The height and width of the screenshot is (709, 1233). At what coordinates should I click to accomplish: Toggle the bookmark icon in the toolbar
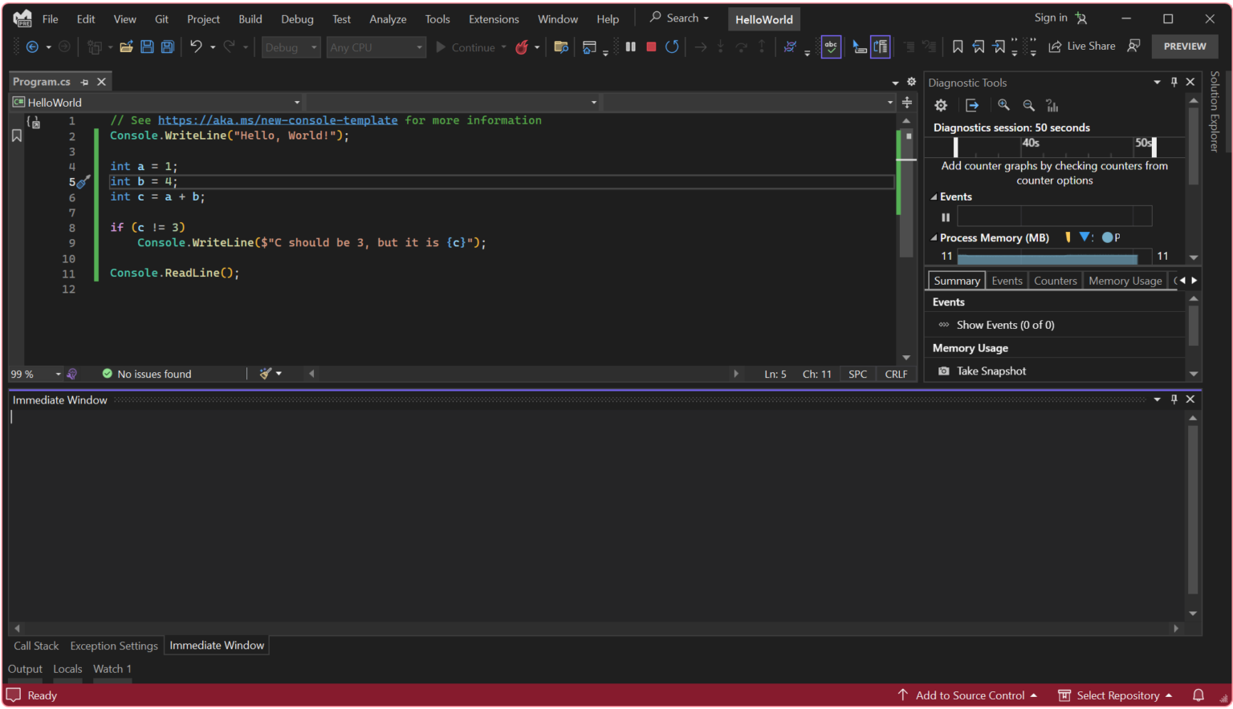[x=958, y=47]
